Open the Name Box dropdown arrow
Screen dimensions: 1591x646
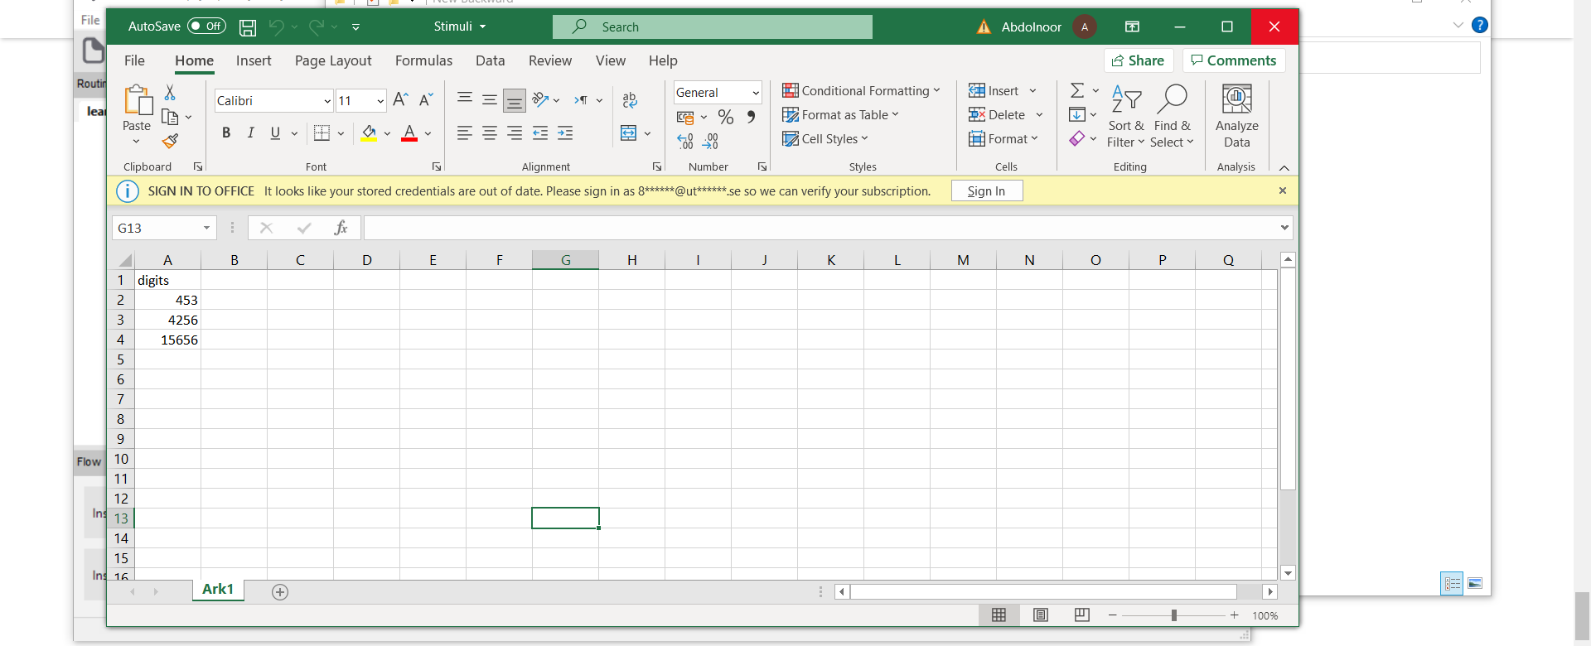pos(206,228)
